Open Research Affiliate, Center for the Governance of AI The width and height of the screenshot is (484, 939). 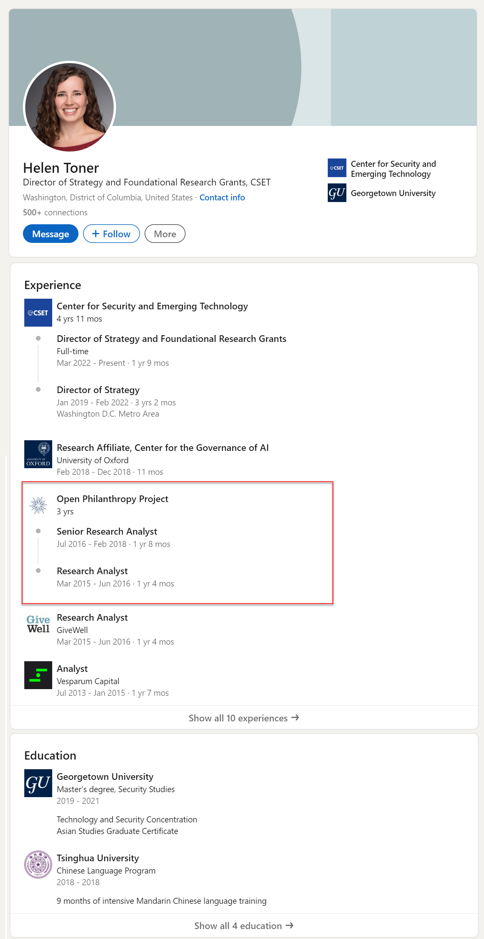(163, 447)
